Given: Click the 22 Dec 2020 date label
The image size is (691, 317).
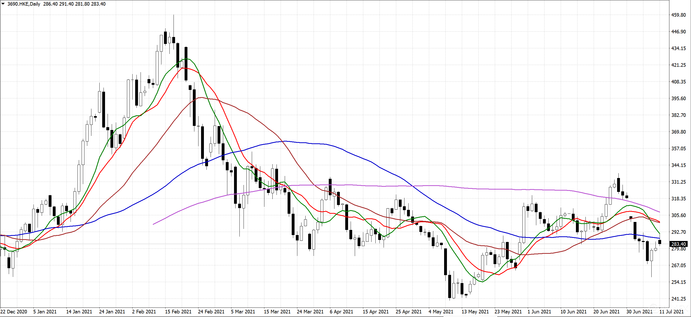Looking at the screenshot, I should coord(14,312).
